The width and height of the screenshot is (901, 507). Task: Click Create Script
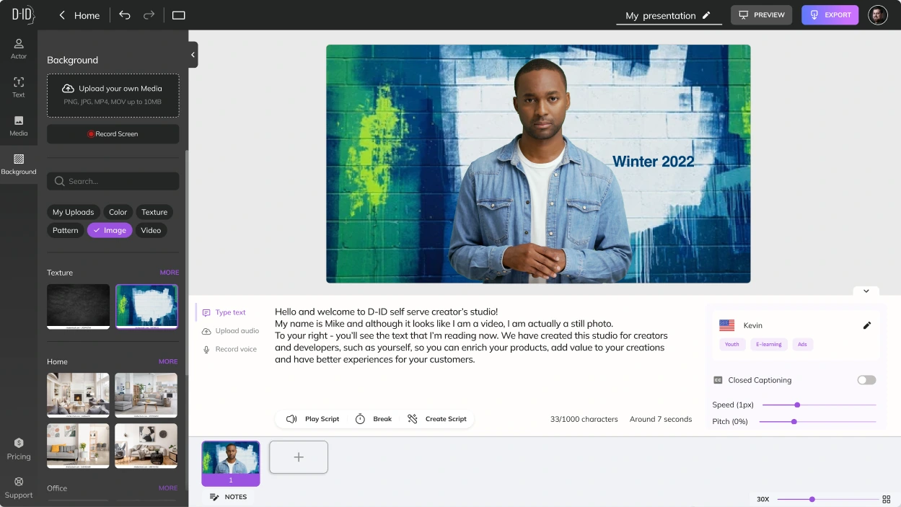tap(437, 419)
